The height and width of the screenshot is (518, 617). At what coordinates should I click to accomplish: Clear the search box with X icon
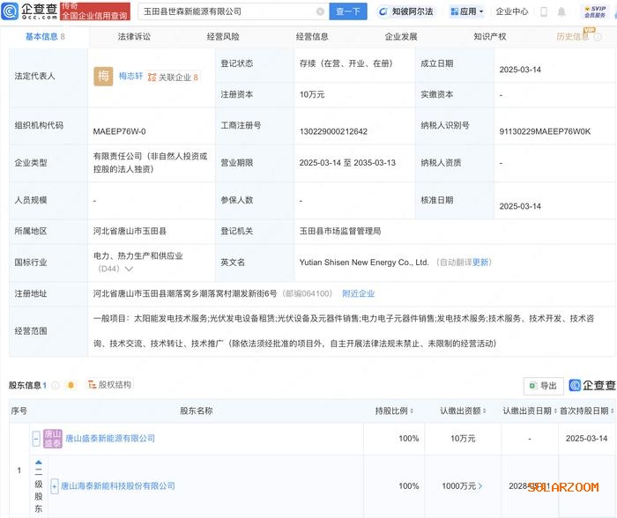319,11
